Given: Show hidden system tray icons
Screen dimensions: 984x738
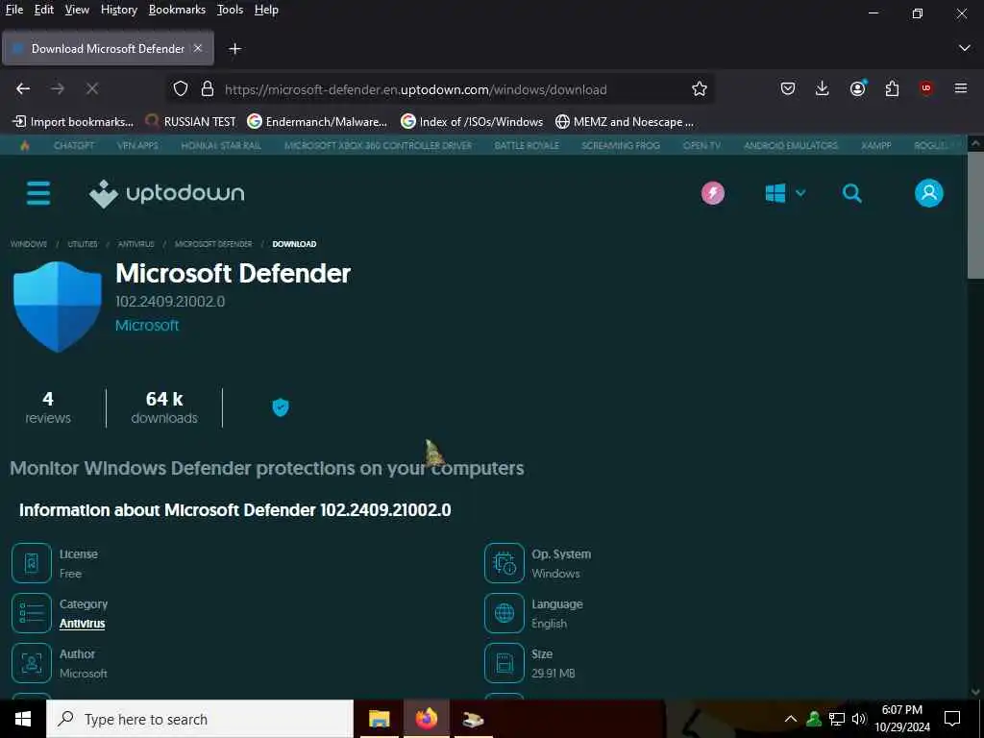Looking at the screenshot, I should [x=791, y=719].
